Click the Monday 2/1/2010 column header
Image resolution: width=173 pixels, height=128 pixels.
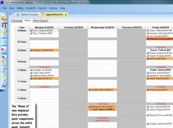[44, 27]
